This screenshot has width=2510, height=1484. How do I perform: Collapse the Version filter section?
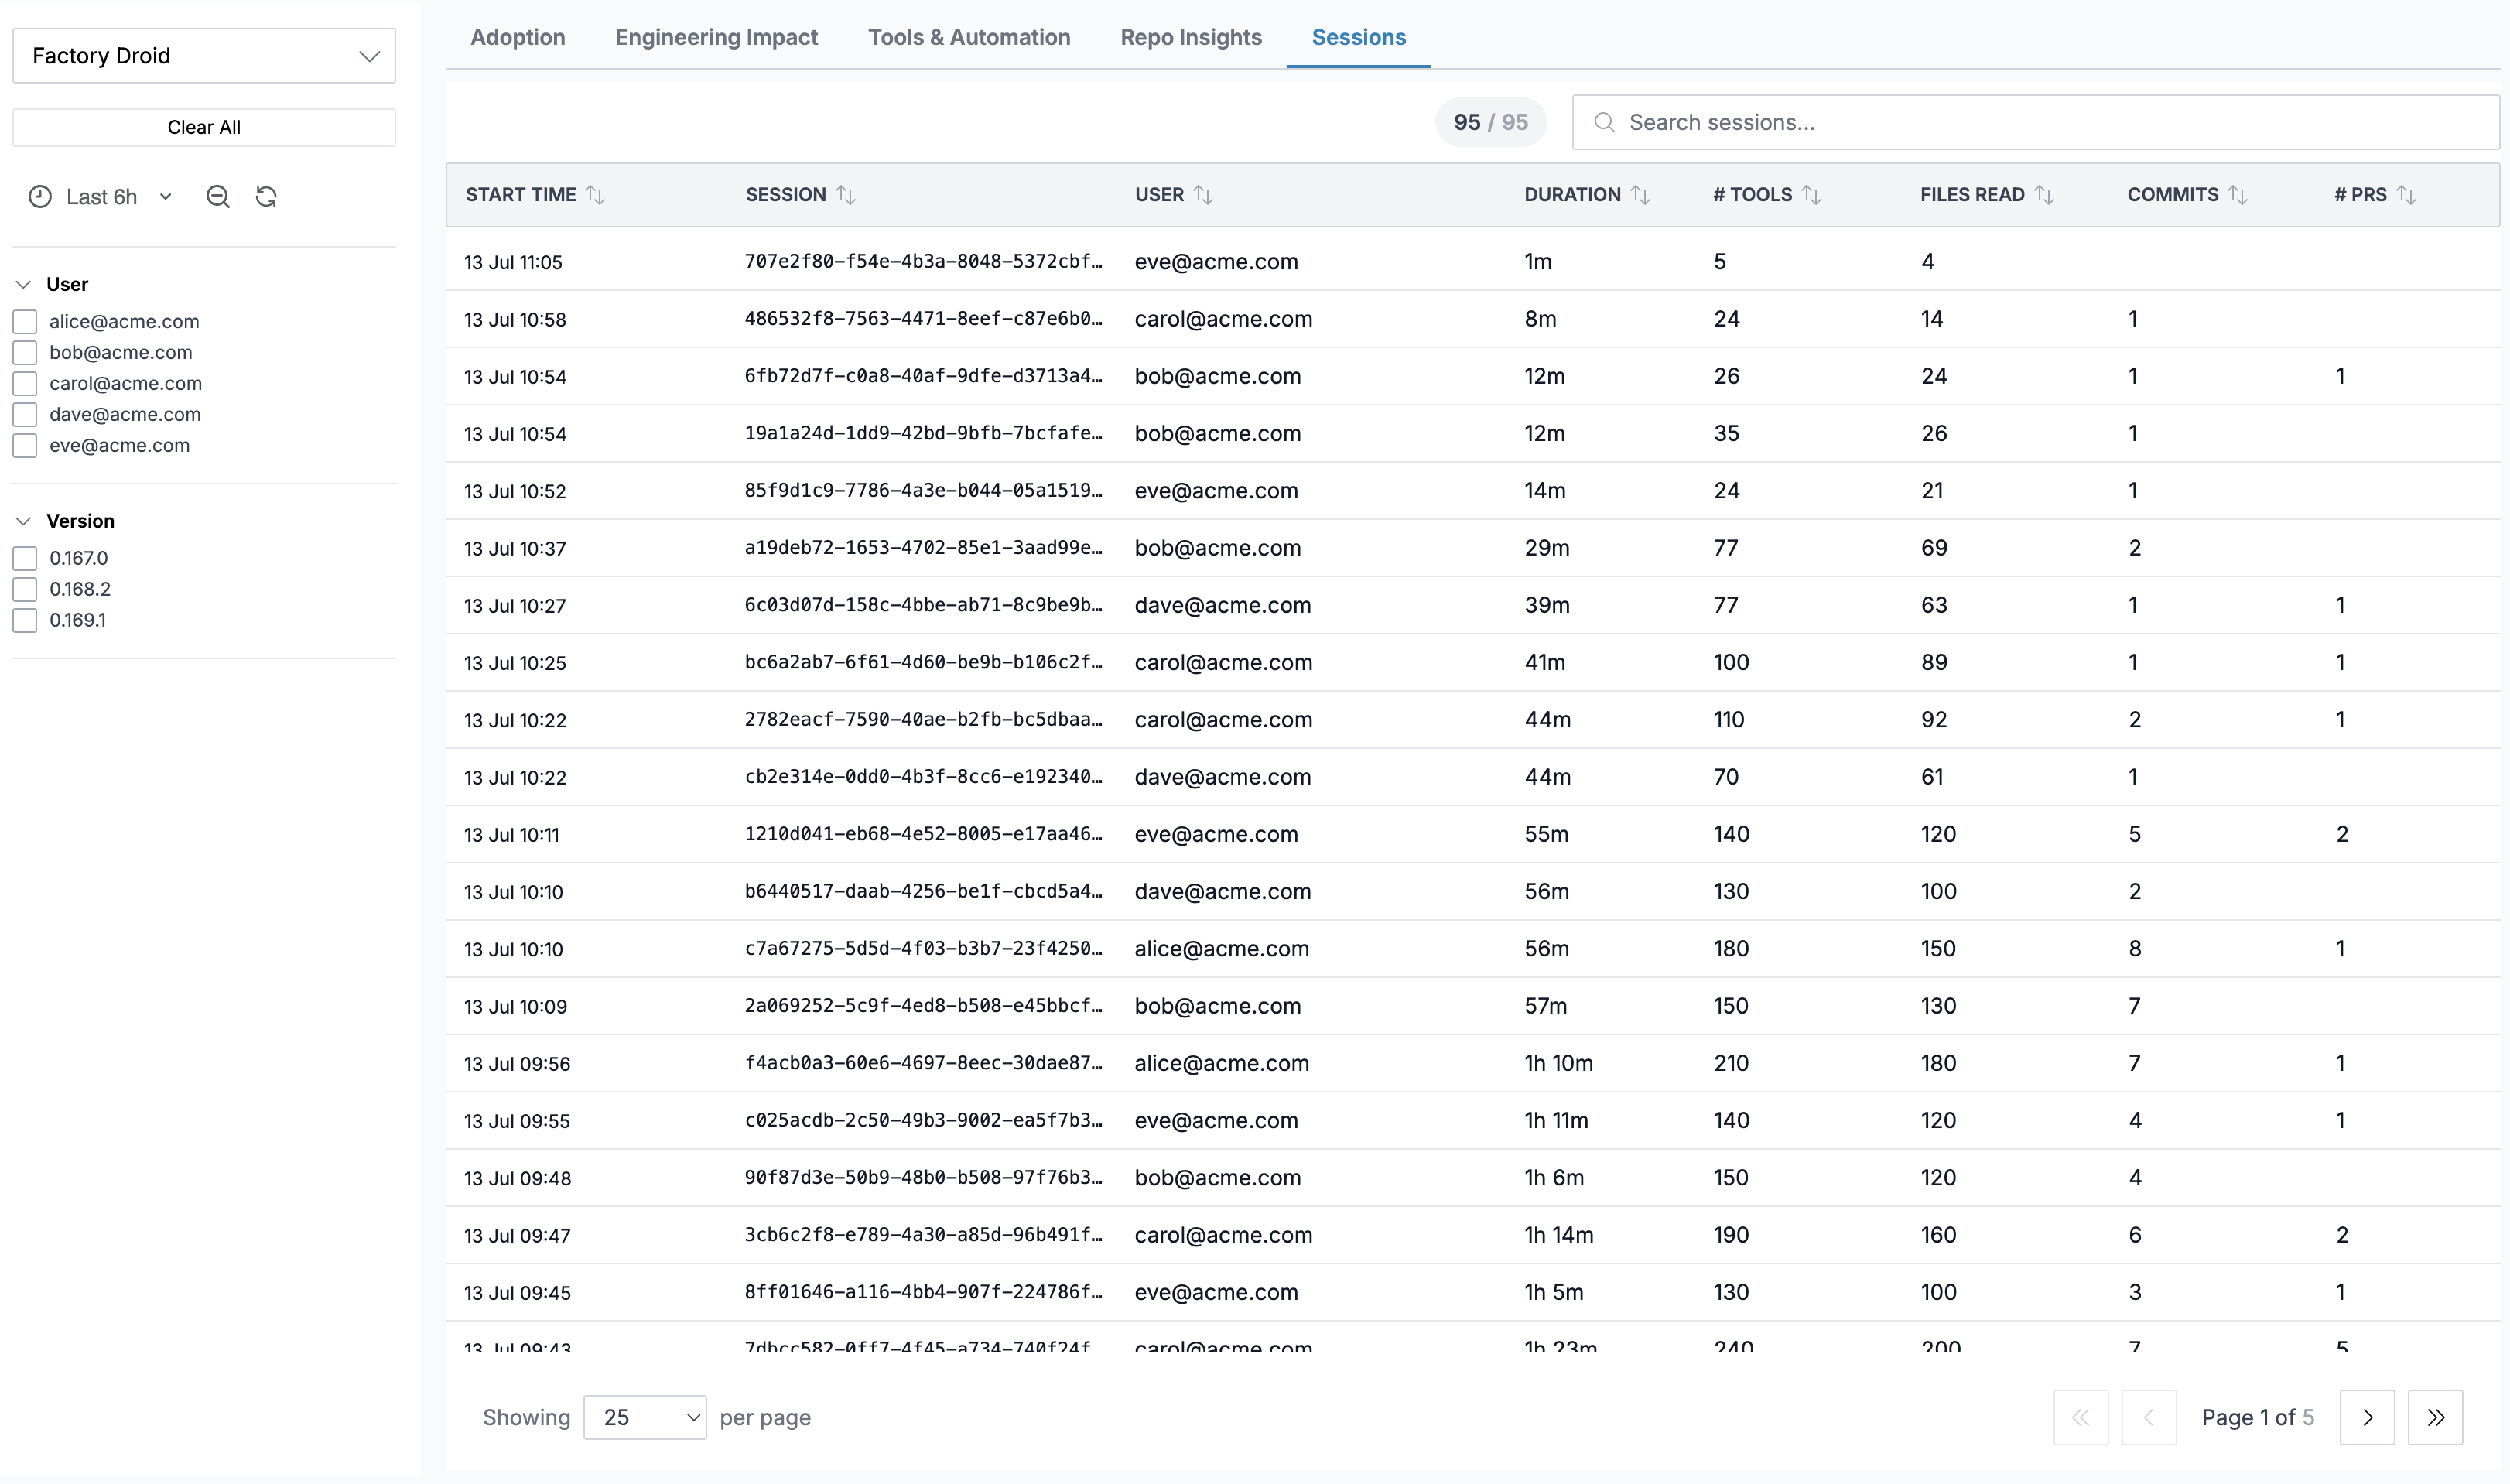[24, 521]
